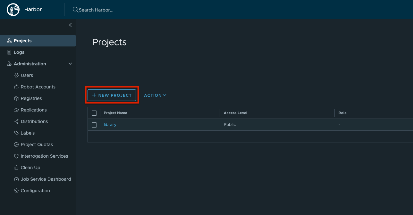Click the Labels tag icon

point(16,133)
